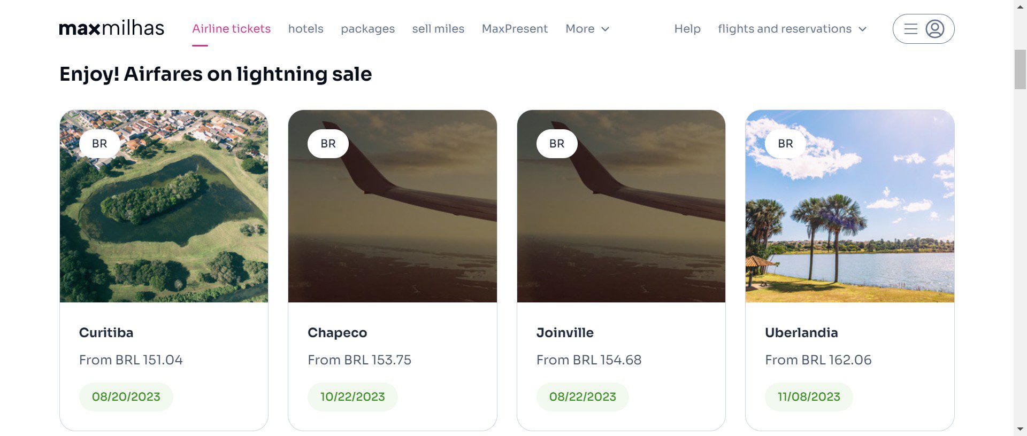This screenshot has height=436, width=1027.
Task: Select the 08/20/2023 date pill for Curitiba
Action: point(126,396)
